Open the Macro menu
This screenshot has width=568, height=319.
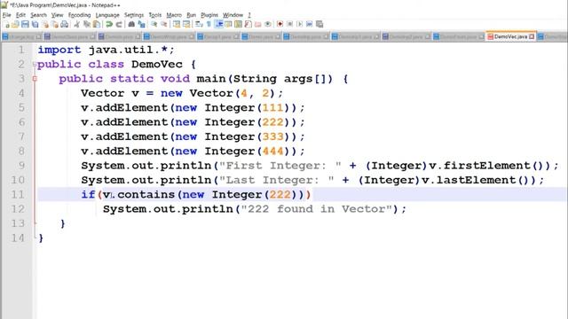click(x=174, y=15)
